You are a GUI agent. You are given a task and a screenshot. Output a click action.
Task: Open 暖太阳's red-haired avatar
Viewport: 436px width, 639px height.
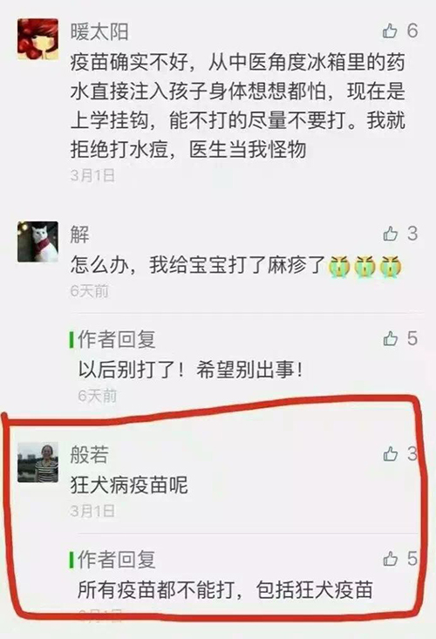point(37,39)
